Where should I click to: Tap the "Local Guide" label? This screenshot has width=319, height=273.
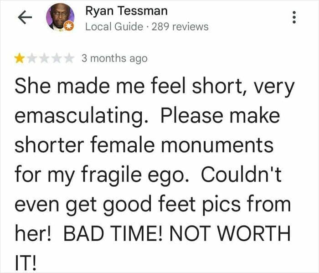point(114,26)
